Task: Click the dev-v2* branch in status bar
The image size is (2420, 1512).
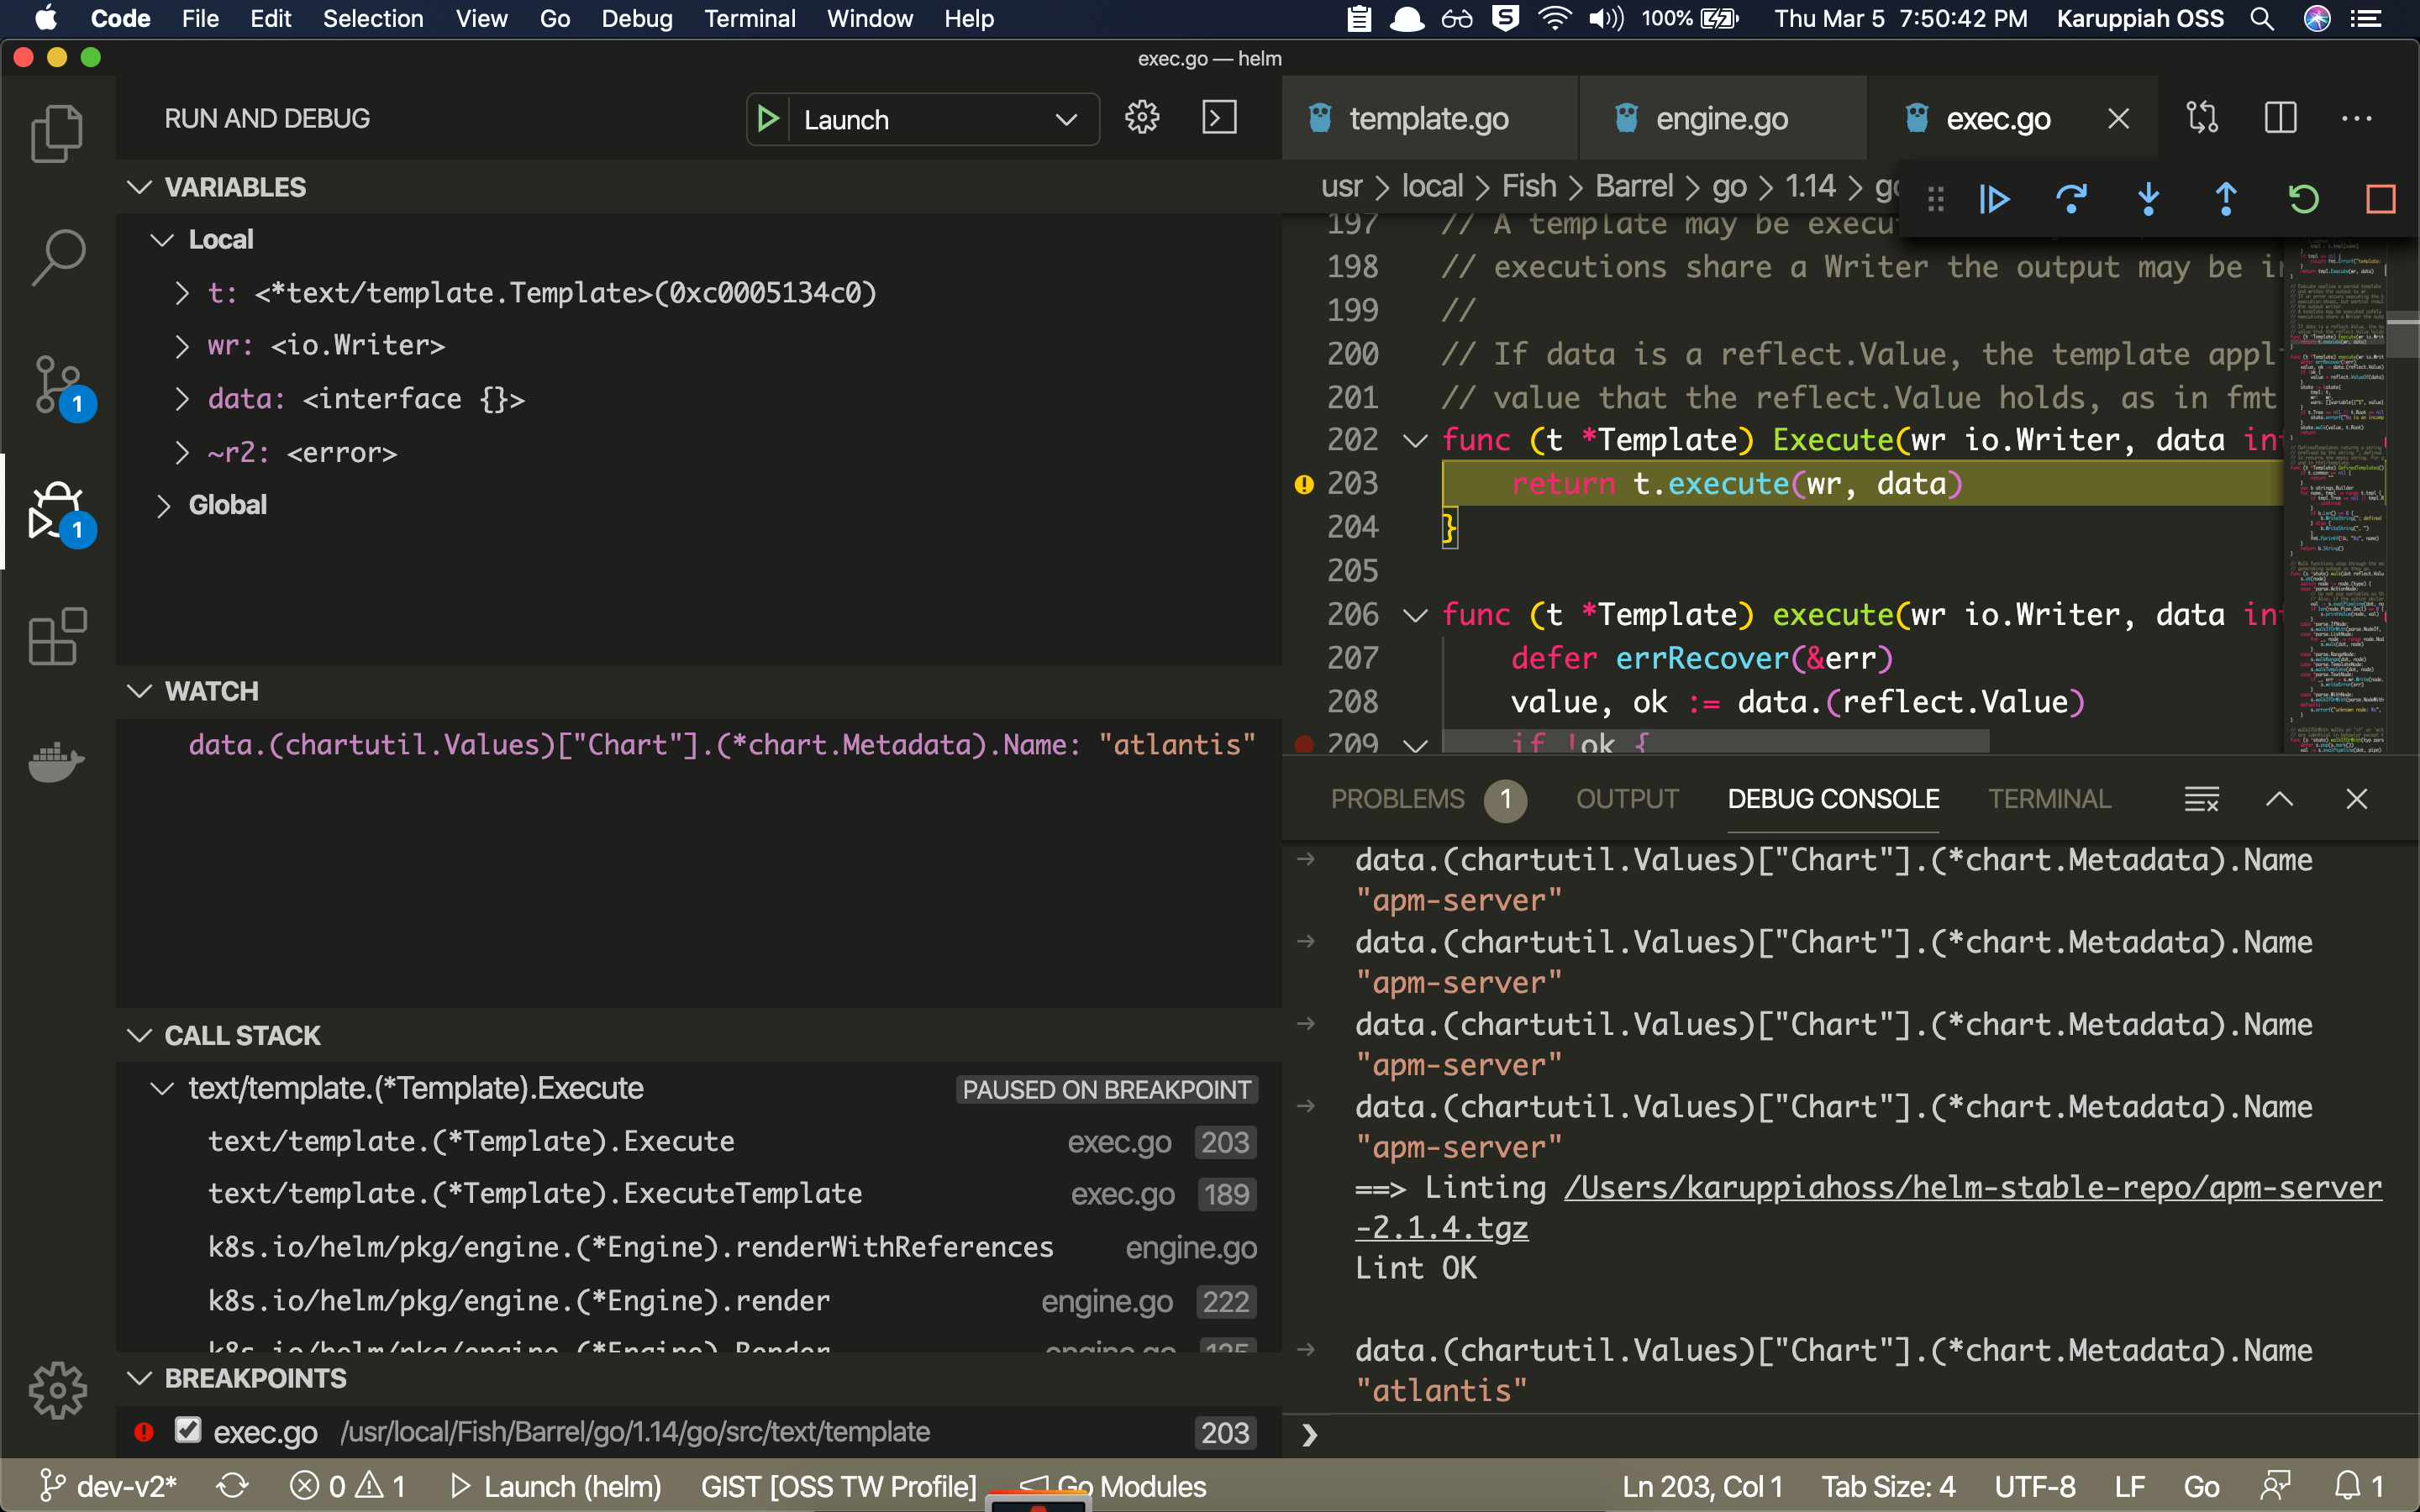Action: [x=108, y=1486]
